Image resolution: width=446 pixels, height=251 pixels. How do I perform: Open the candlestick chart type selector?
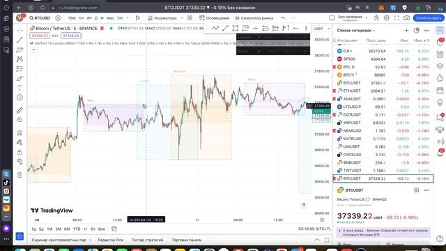[138, 18]
